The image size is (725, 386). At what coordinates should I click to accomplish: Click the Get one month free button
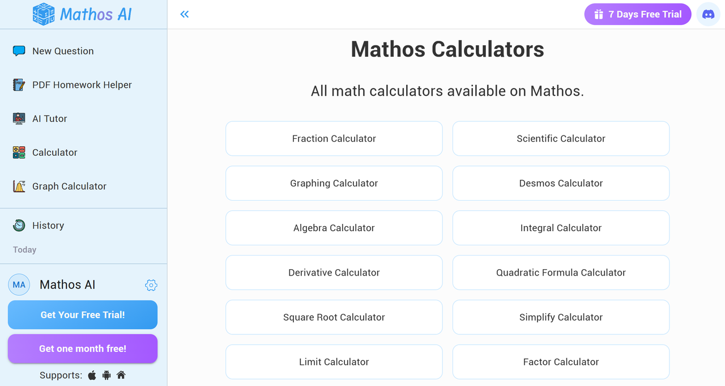pyautogui.click(x=82, y=349)
